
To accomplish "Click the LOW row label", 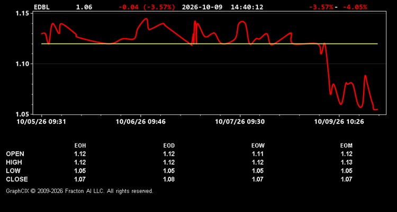I will [13, 171].
